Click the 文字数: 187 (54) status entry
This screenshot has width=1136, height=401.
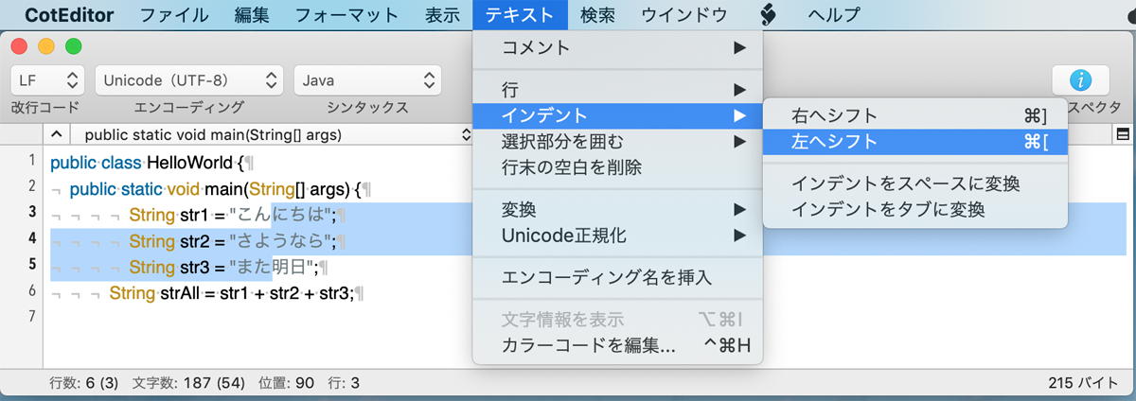click(189, 383)
